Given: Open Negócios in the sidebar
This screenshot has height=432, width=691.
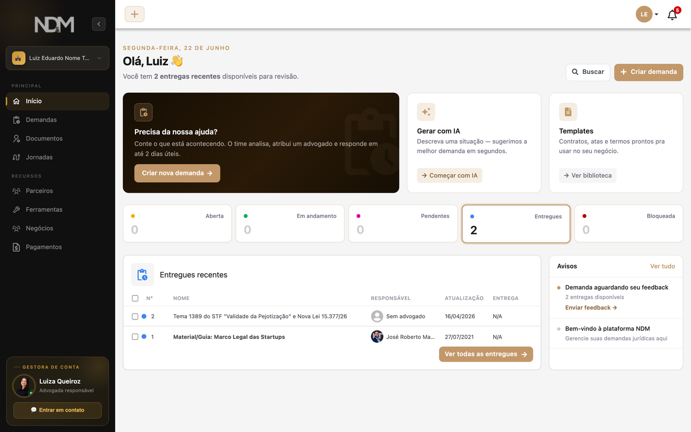Looking at the screenshot, I should pyautogui.click(x=58, y=228).
